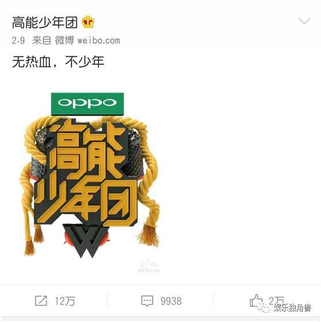
Task: Tap the 2万 likes count
Action: coord(277,301)
